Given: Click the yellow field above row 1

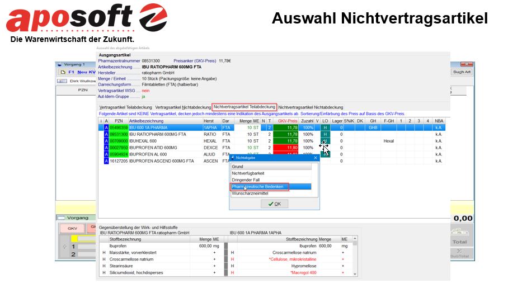Looking at the screenshot, I should pos(83,239).
